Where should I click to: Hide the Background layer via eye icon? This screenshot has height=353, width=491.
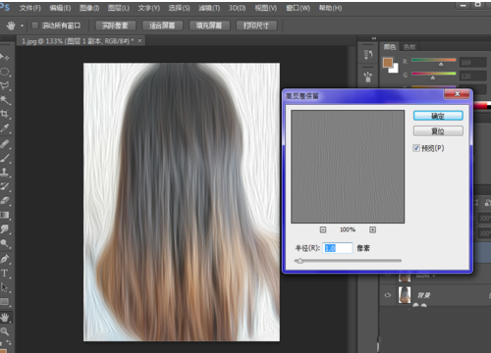[x=388, y=295]
